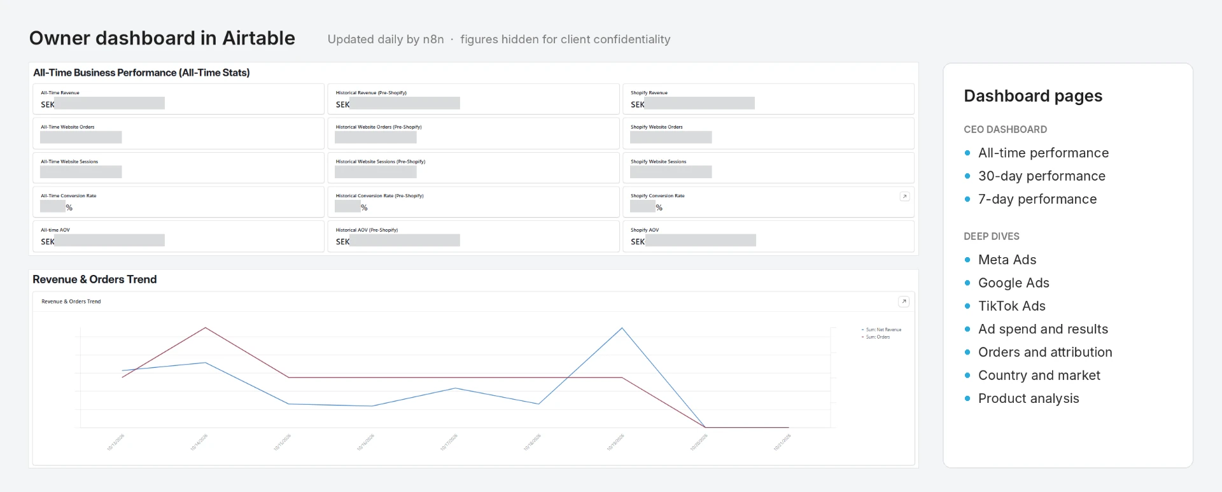Screen dimensions: 1222x492
Task: Click the 10/18/2026 axis date label
Action: pyautogui.click(x=533, y=442)
